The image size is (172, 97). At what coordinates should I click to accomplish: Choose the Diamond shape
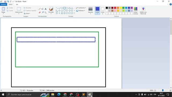click(x=59, y=11)
